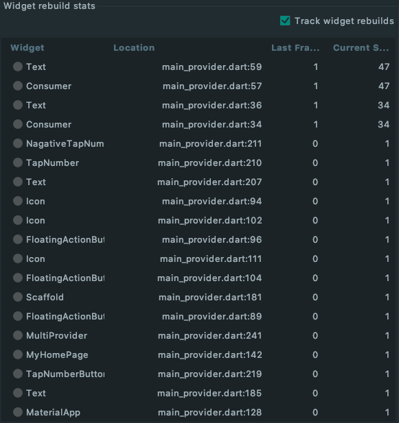The height and width of the screenshot is (423, 399).
Task: Click the circle icon beside MyHomePage
Action: tap(18, 354)
